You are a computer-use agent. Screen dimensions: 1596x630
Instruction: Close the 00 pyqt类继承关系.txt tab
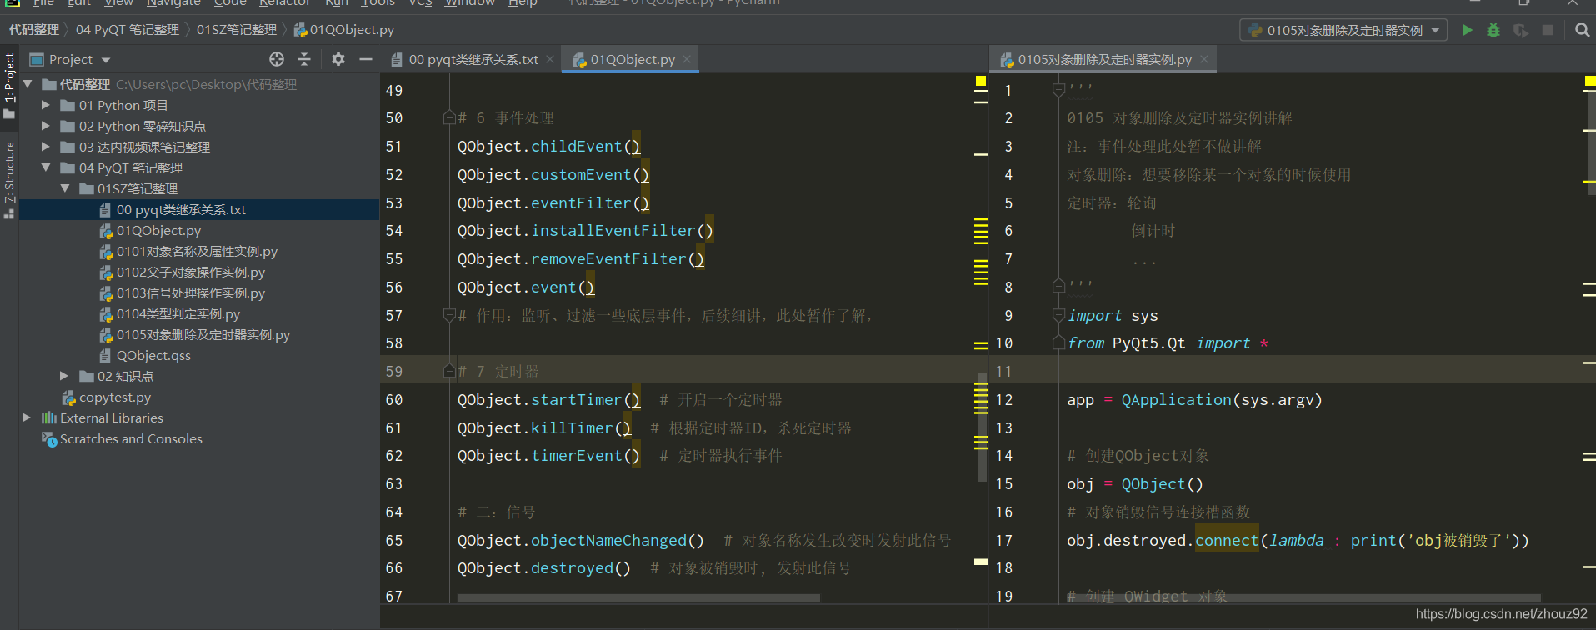pos(550,59)
